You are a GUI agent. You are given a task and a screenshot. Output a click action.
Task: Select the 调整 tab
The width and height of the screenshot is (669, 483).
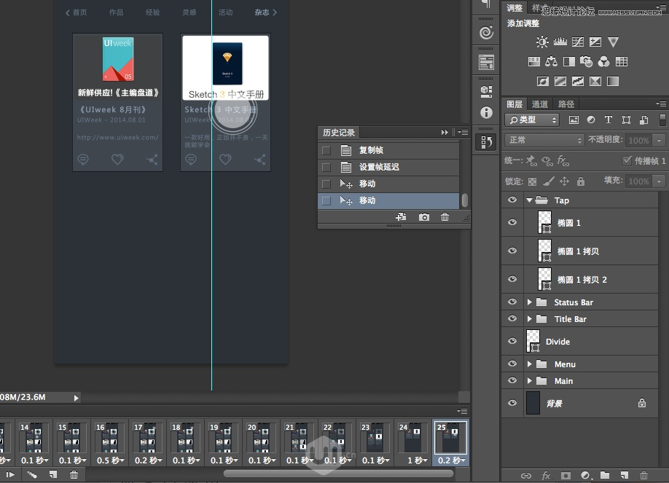[x=514, y=8]
